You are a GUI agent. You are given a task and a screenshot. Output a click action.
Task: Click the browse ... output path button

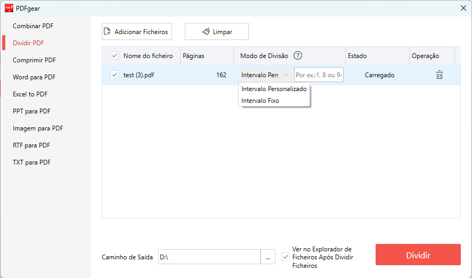267,257
